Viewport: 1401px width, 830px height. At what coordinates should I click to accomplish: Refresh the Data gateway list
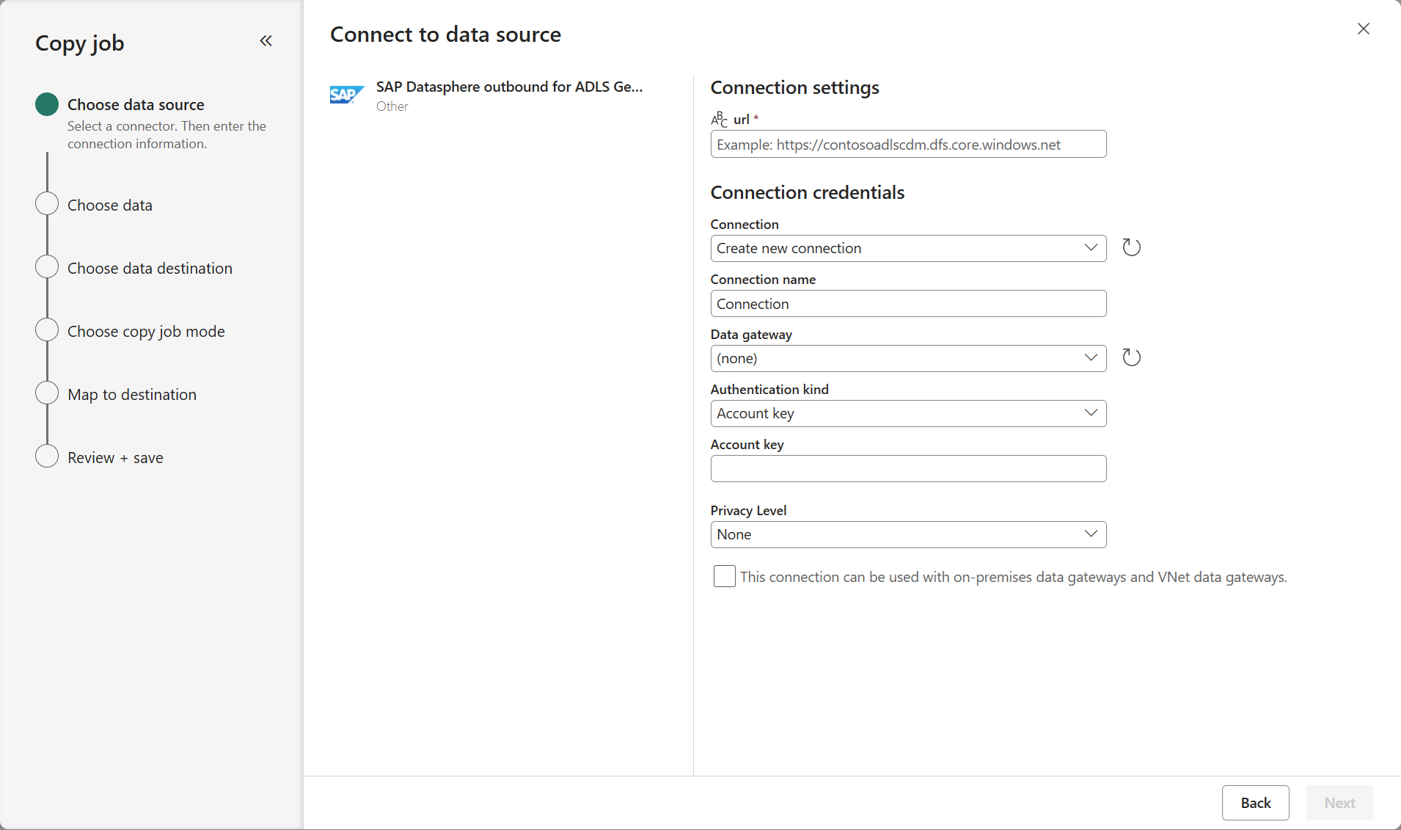(1131, 358)
